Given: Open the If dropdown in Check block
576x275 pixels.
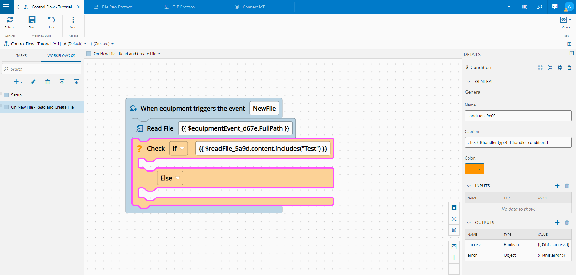Looking at the screenshot, I should (179, 148).
